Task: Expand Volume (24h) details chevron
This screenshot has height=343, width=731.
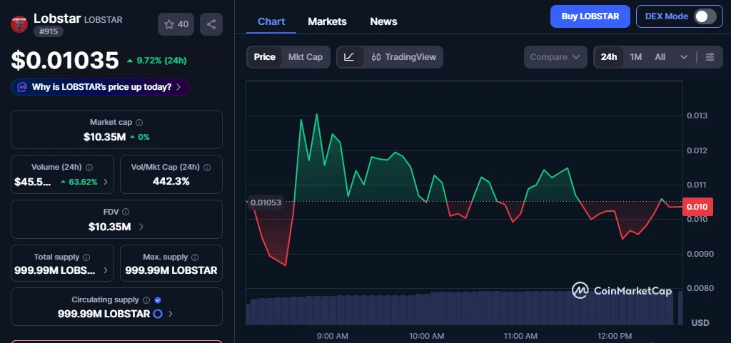Action: coord(106,182)
